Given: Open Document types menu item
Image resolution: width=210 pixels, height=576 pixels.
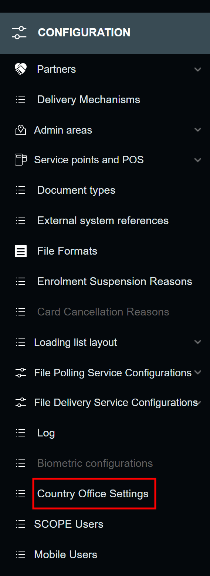Looking at the screenshot, I should point(76,190).
